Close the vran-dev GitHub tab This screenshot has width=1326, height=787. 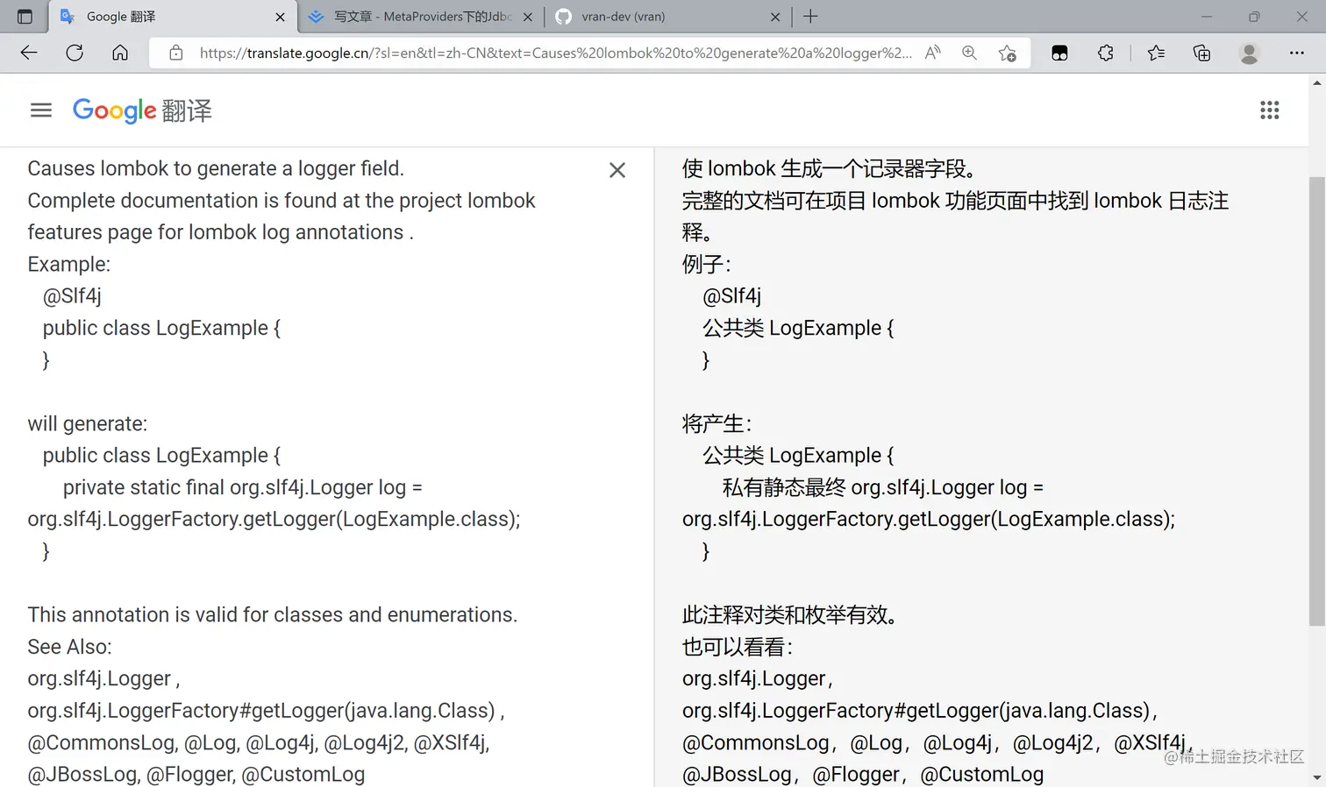click(x=775, y=17)
